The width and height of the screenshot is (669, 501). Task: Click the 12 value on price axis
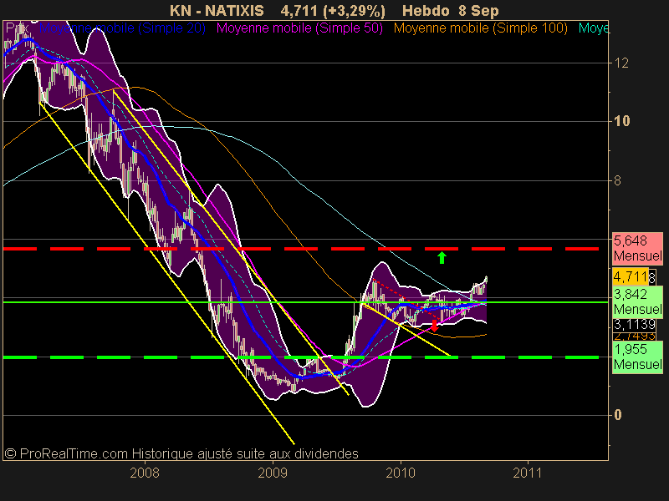pyautogui.click(x=621, y=63)
